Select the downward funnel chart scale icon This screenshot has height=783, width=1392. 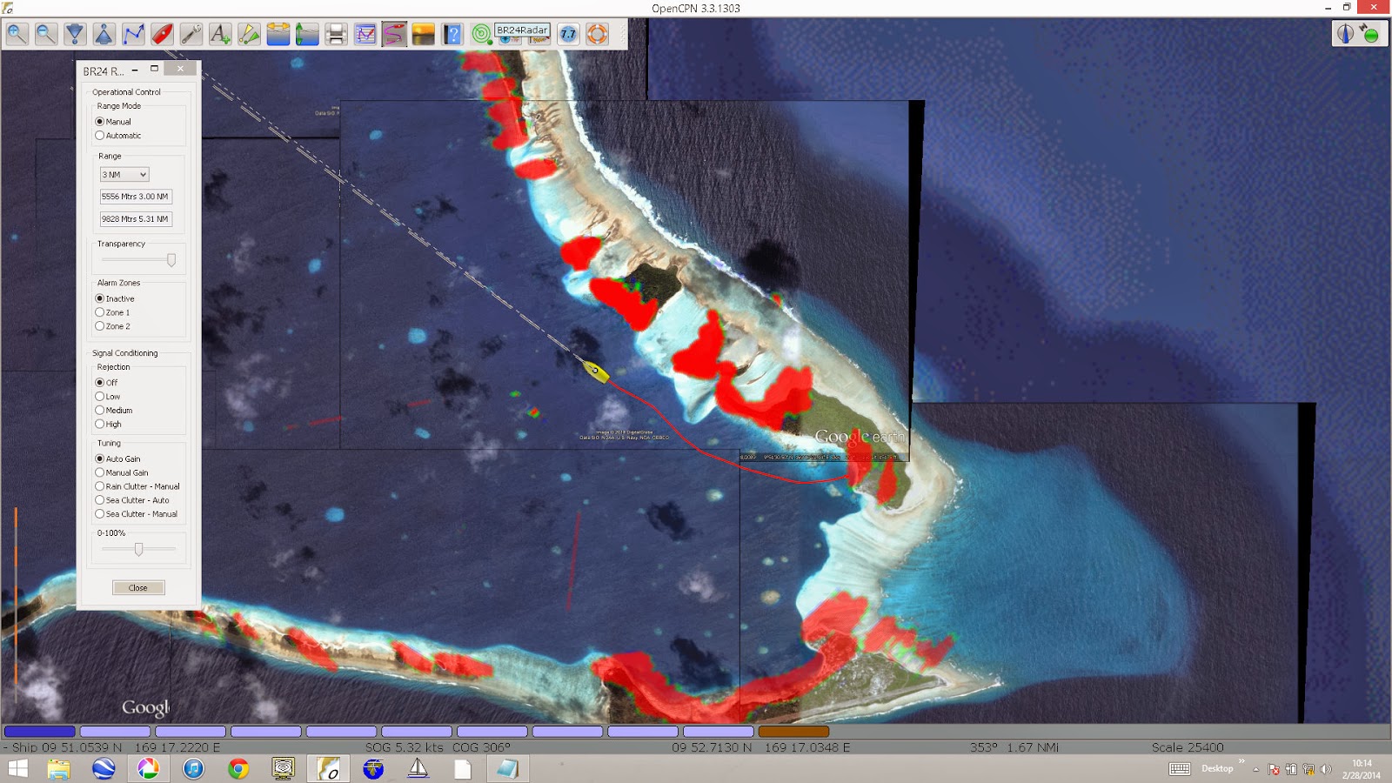coord(75,34)
